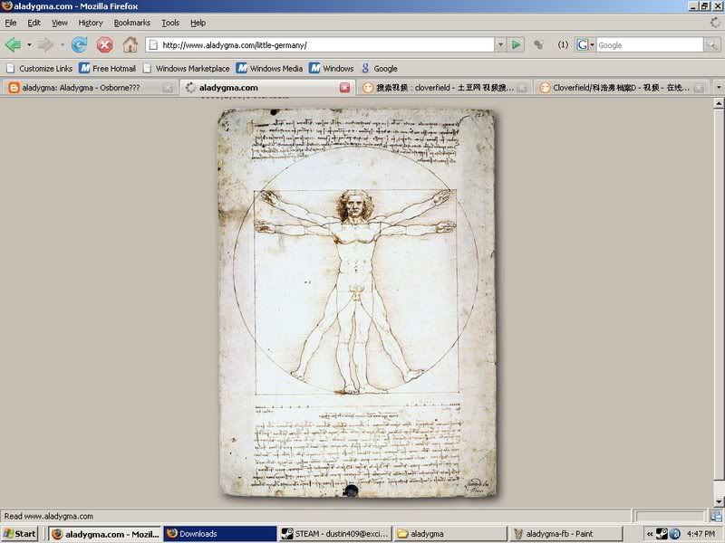Screen dimensions: 725x543
Task: Open the Google search engine selector
Action: point(585,44)
